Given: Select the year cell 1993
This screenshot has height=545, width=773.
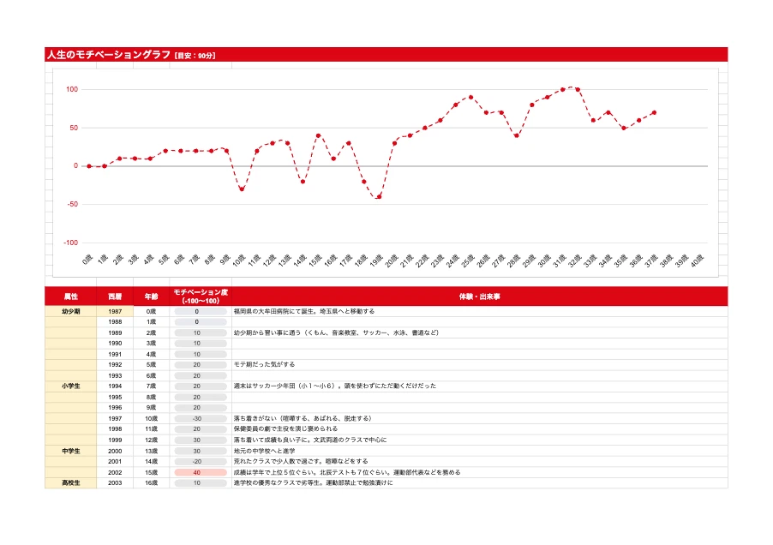Looking at the screenshot, I should (x=115, y=376).
